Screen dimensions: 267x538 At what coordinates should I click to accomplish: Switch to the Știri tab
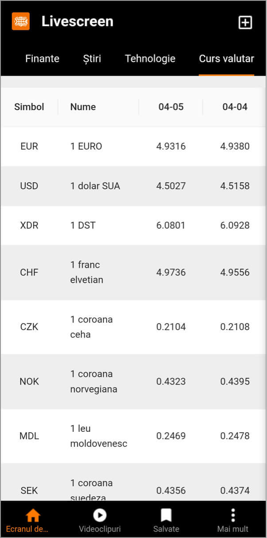[92, 58]
